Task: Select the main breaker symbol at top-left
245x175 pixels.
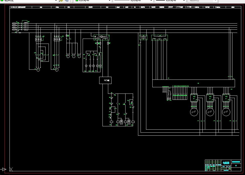Action: pyautogui.click(x=26, y=26)
